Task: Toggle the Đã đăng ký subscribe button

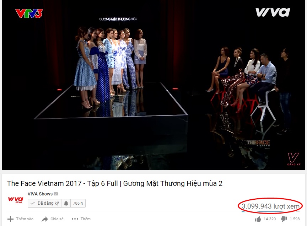Action: tap(45, 203)
